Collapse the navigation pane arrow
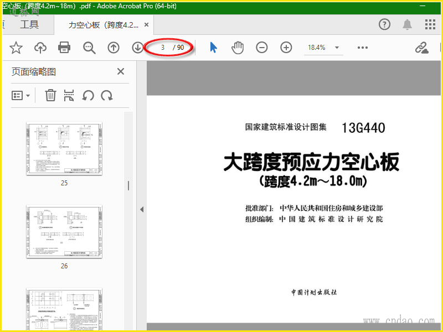Image resolution: width=443 pixels, height=332 pixels. (x=142, y=210)
